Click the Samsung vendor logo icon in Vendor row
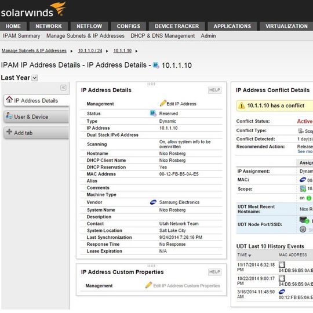 tap(153, 202)
